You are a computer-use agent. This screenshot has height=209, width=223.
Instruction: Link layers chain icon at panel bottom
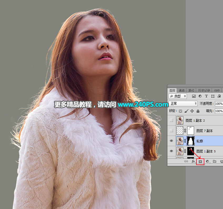(x=186, y=161)
